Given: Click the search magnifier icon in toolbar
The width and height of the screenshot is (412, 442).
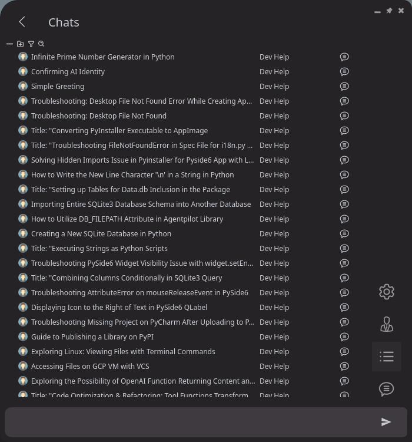Looking at the screenshot, I should (41, 44).
